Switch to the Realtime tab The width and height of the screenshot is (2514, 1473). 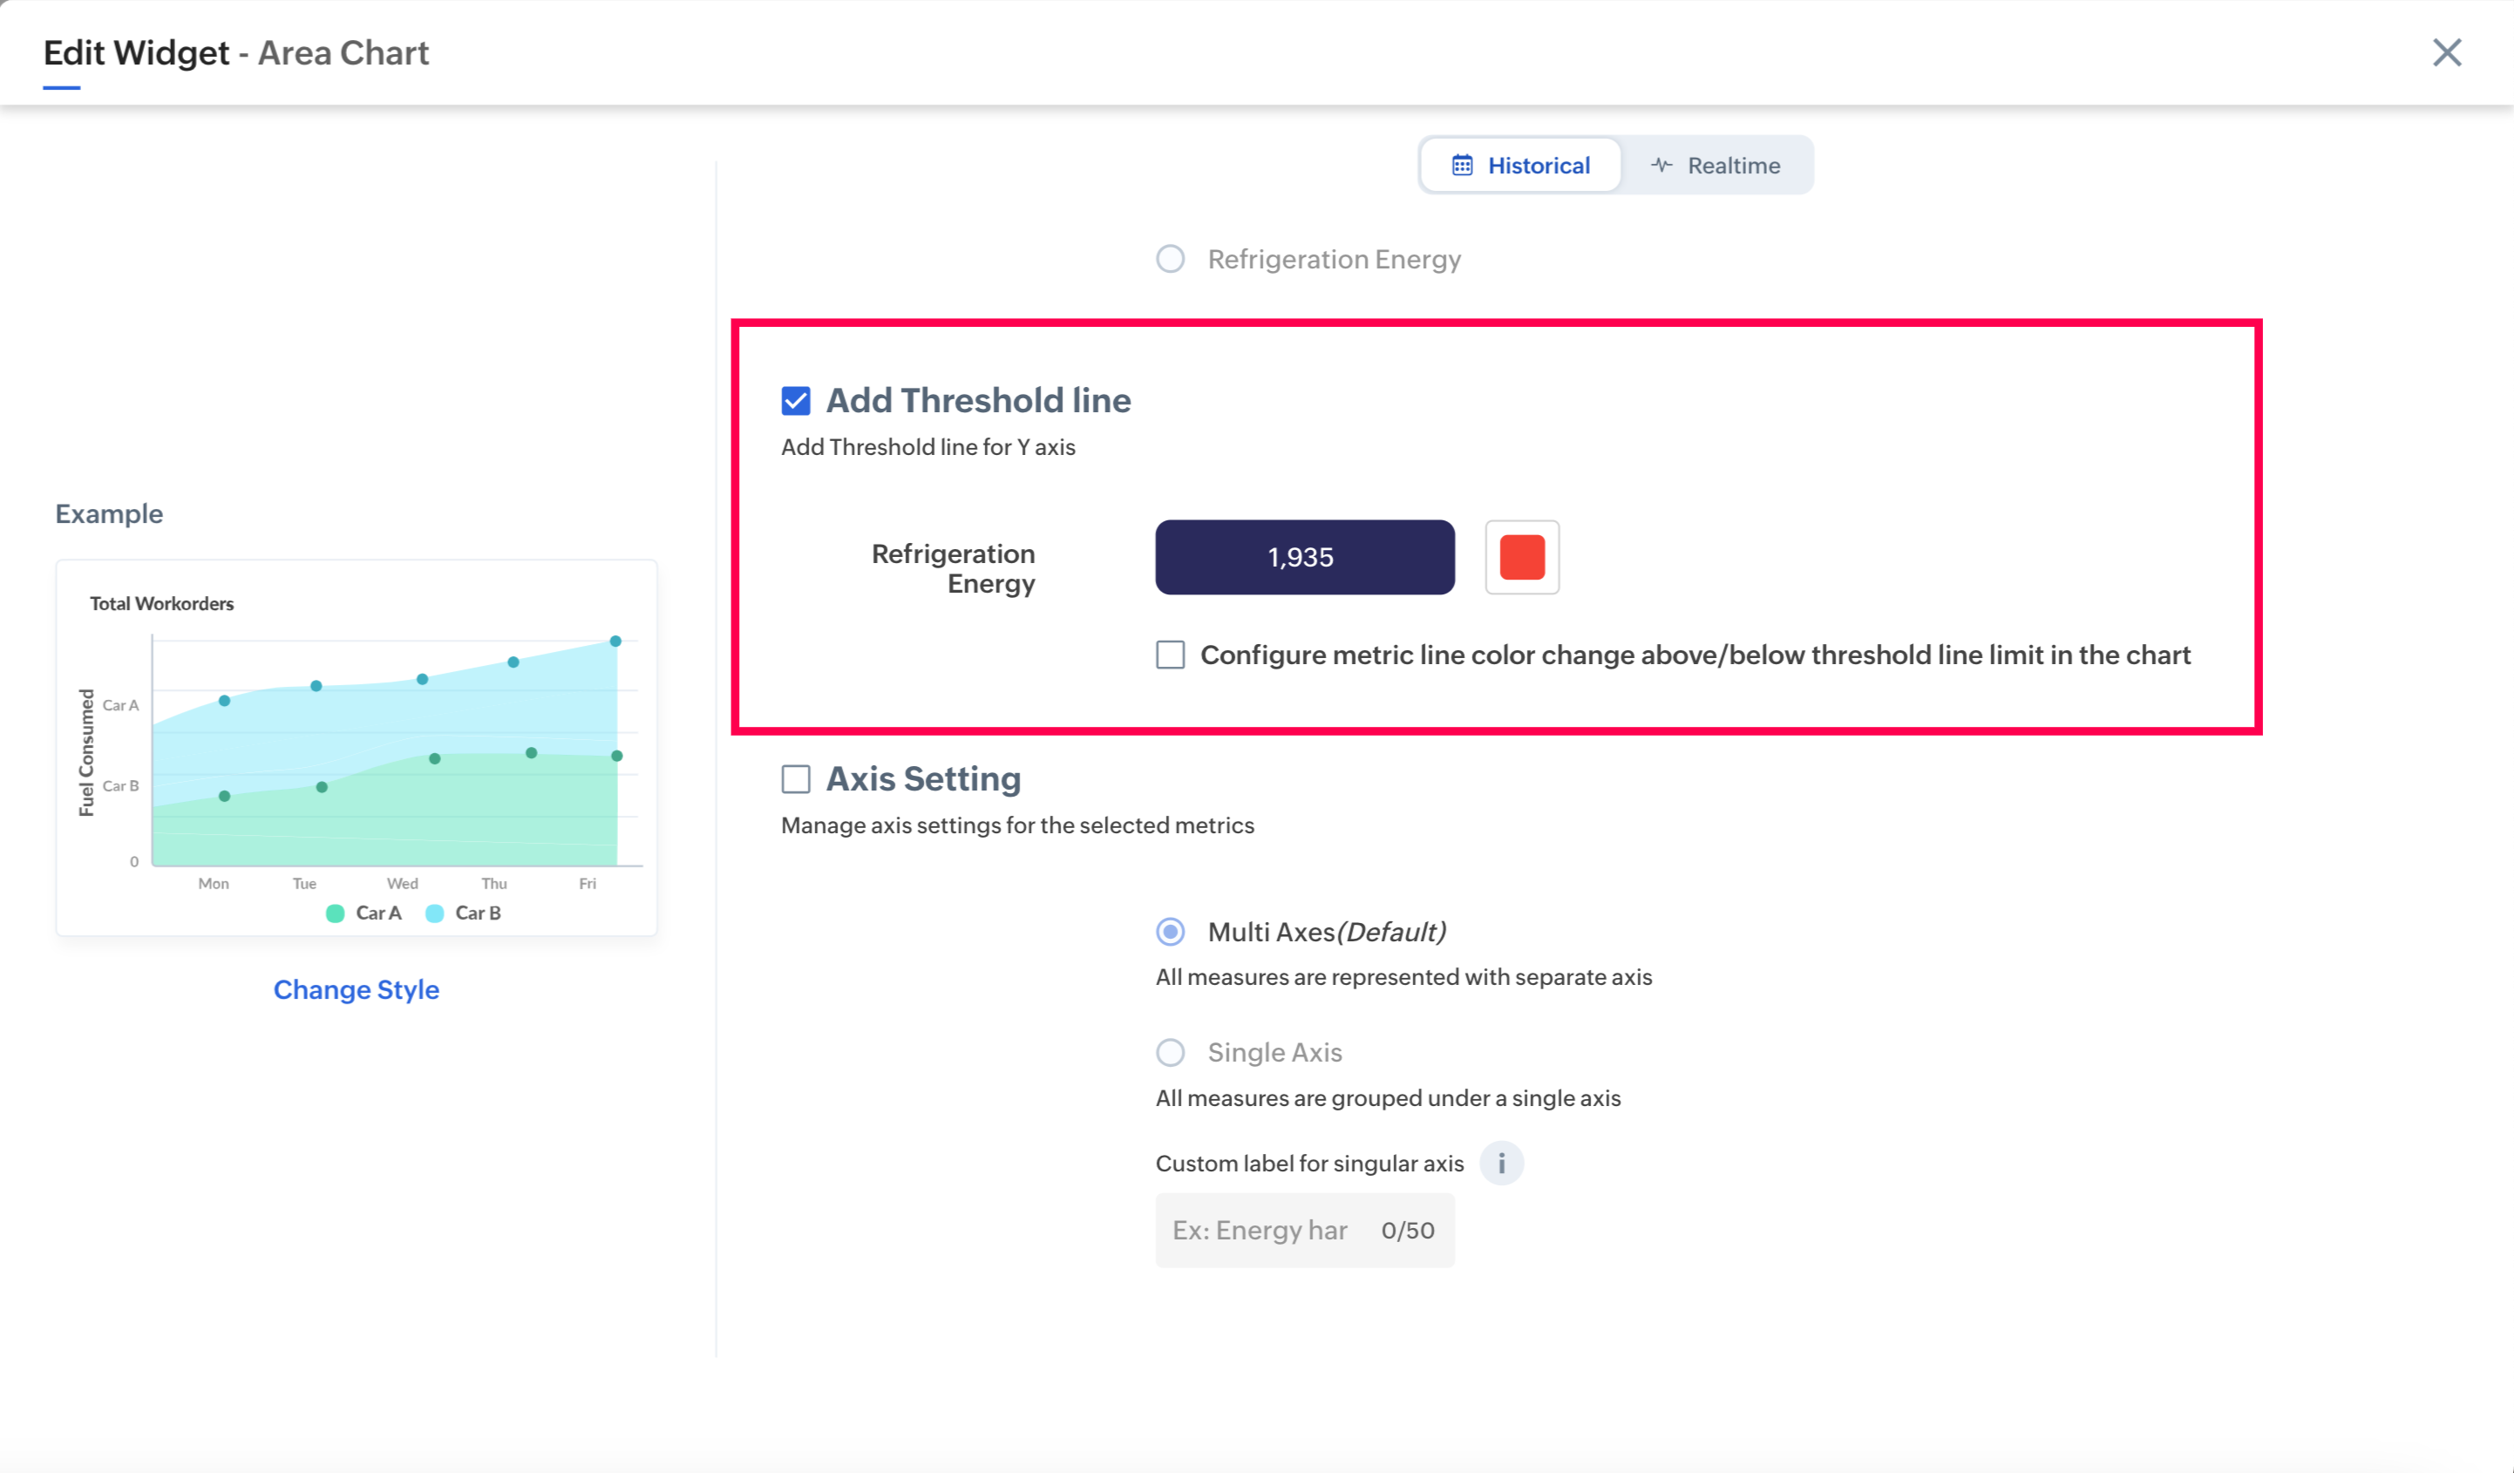(x=1716, y=166)
